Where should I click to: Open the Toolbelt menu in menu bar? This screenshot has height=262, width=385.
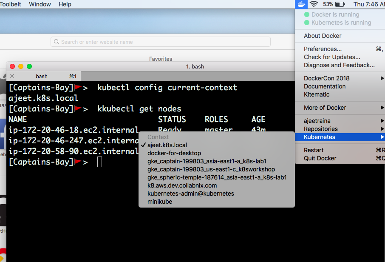pos(11,4)
